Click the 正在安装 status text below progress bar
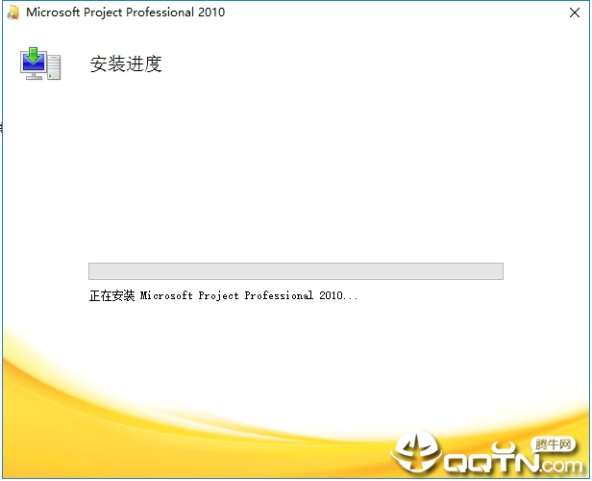The image size is (592, 481). click(x=112, y=296)
